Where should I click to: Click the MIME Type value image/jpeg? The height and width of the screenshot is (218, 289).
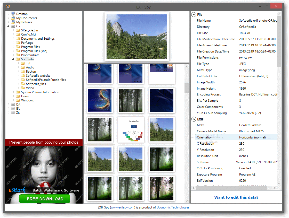[247, 70]
